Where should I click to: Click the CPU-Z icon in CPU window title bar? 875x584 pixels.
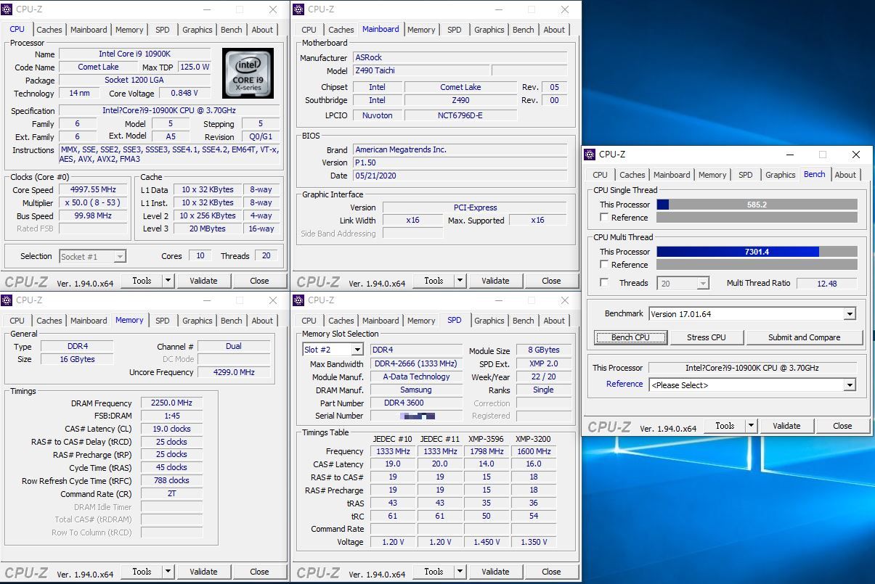(8, 9)
